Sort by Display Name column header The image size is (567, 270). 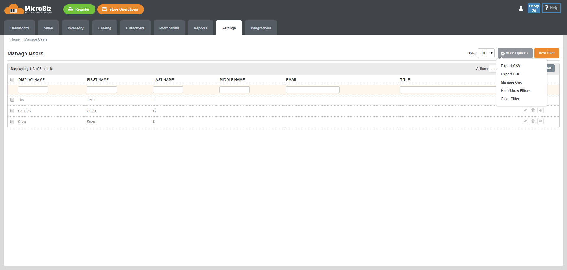click(31, 80)
